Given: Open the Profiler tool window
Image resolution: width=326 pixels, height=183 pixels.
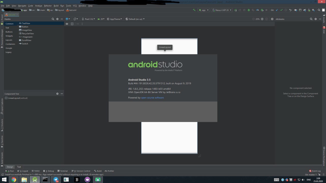Looking at the screenshot, I should click(x=109, y=171).
